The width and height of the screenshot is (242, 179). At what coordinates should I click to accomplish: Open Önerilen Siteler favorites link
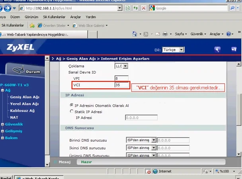click(x=53, y=25)
